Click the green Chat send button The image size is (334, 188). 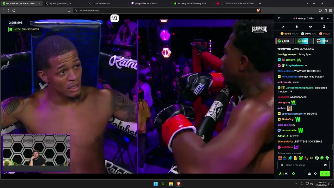click(x=325, y=174)
